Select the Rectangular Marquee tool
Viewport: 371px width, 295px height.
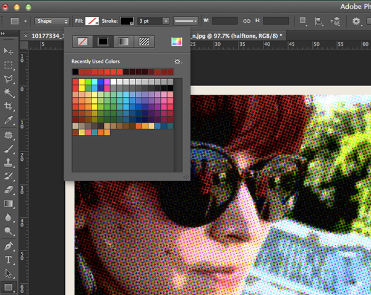(x=9, y=65)
